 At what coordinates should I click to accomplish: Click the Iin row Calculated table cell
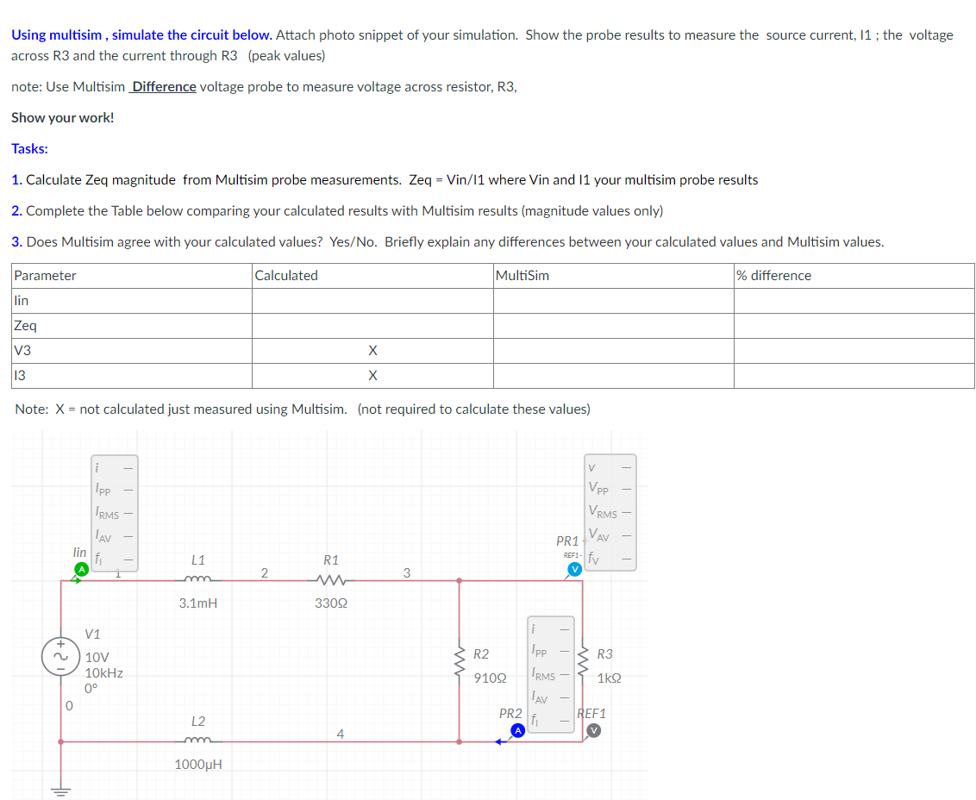[372, 301]
